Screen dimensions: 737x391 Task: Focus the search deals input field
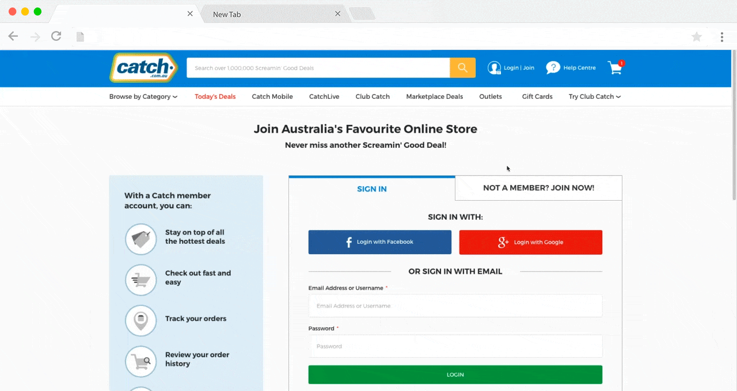tap(318, 68)
